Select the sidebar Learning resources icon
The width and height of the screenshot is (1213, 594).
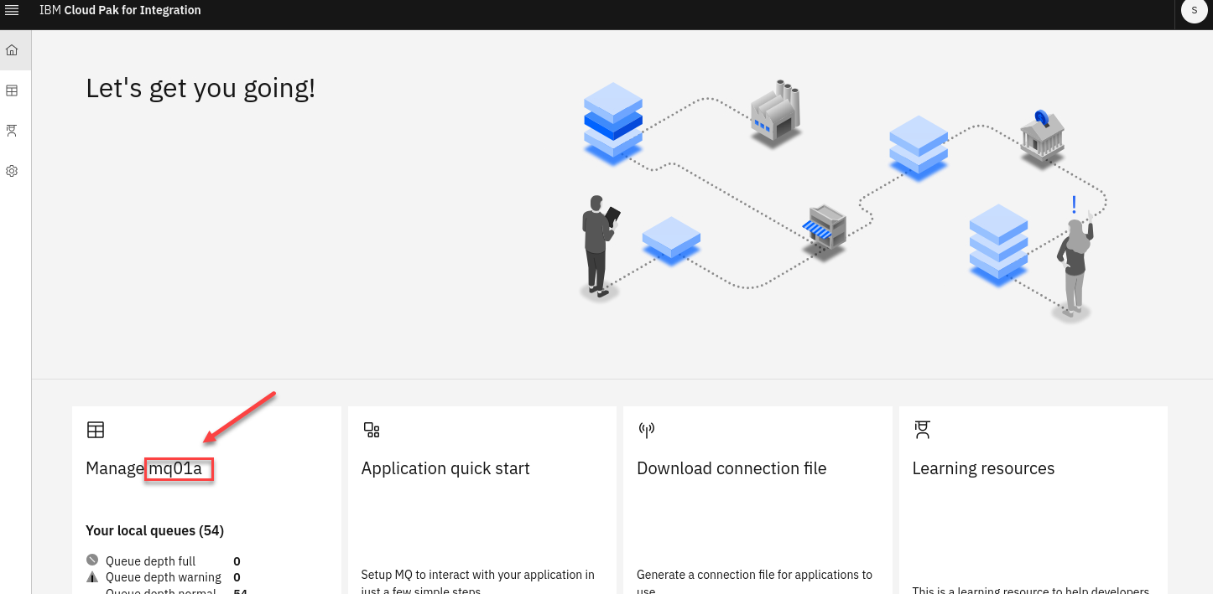(x=12, y=131)
